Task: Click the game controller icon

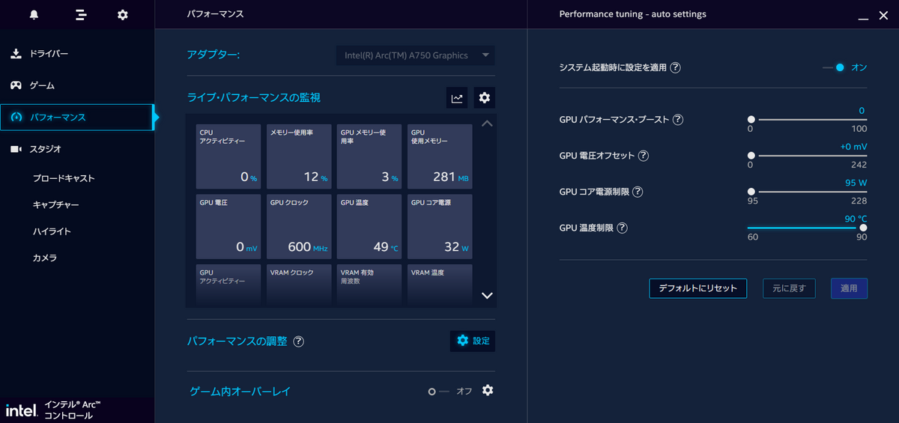Action: pyautogui.click(x=16, y=85)
